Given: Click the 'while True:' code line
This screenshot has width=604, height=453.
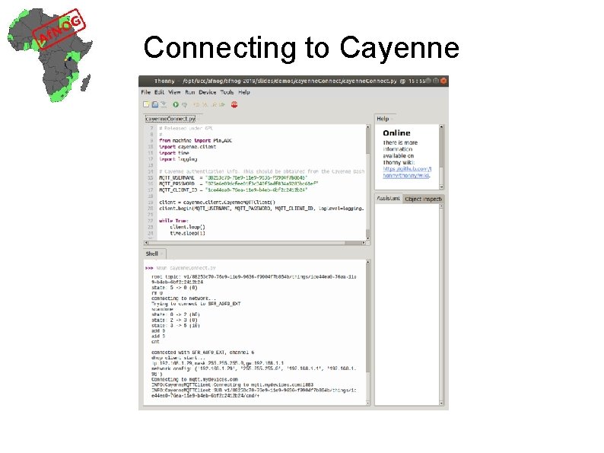Looking at the screenshot, I should [x=173, y=221].
